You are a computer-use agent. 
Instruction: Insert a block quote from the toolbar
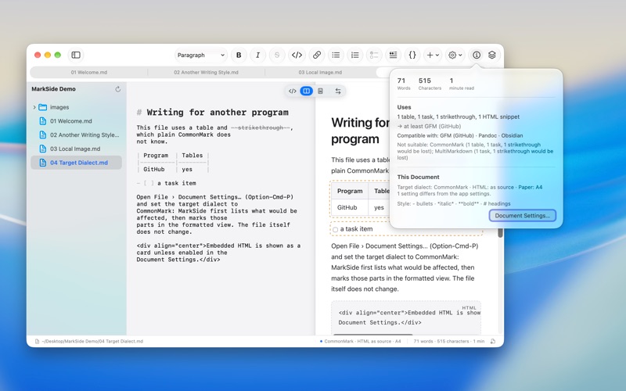(x=394, y=55)
